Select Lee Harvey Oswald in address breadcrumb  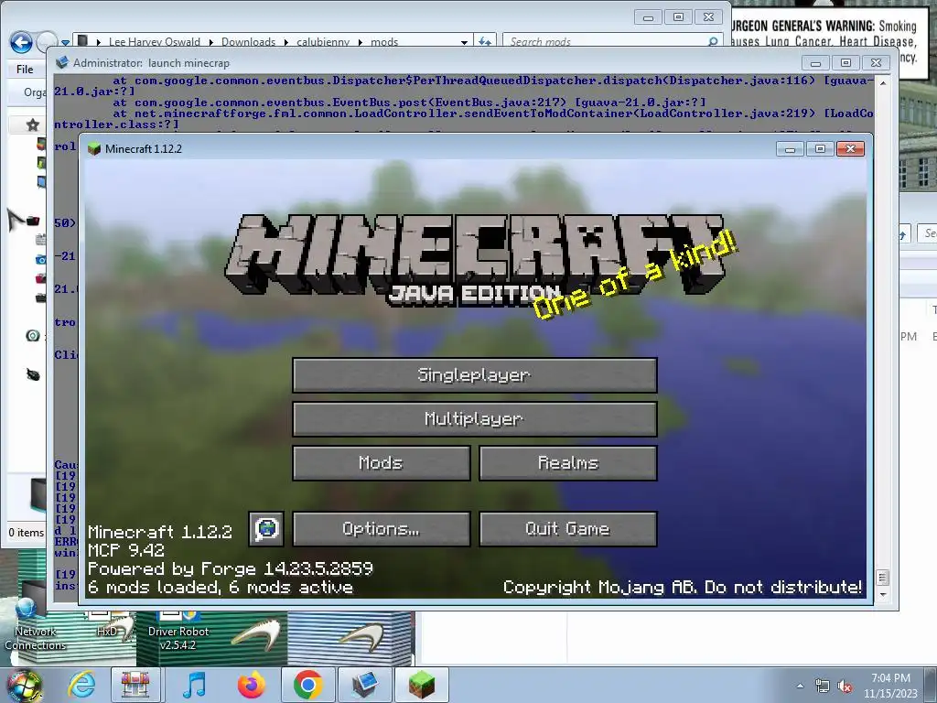tap(154, 42)
